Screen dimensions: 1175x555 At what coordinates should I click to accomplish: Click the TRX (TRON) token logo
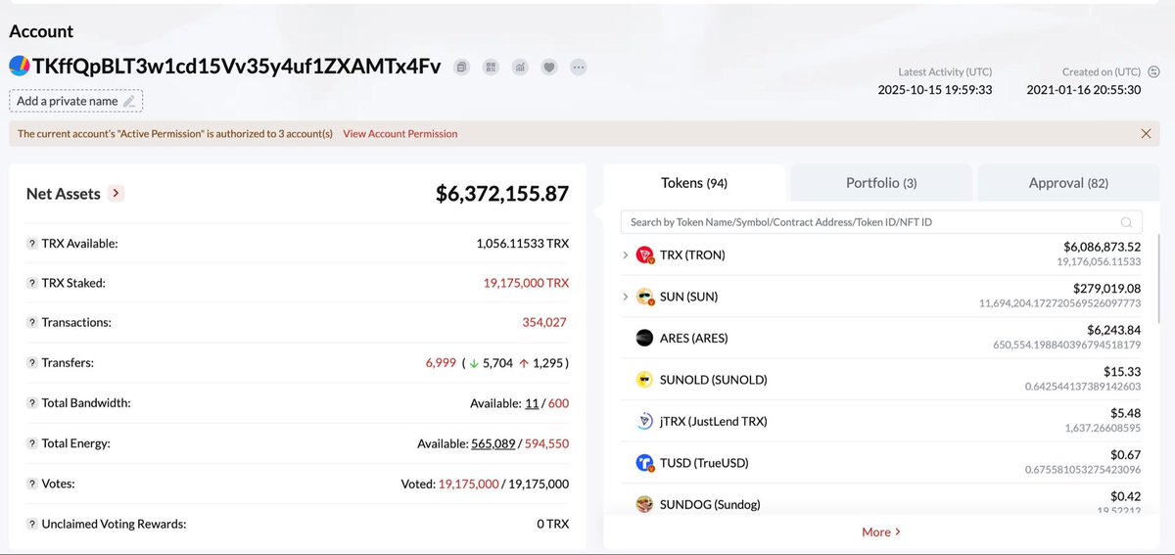click(645, 254)
